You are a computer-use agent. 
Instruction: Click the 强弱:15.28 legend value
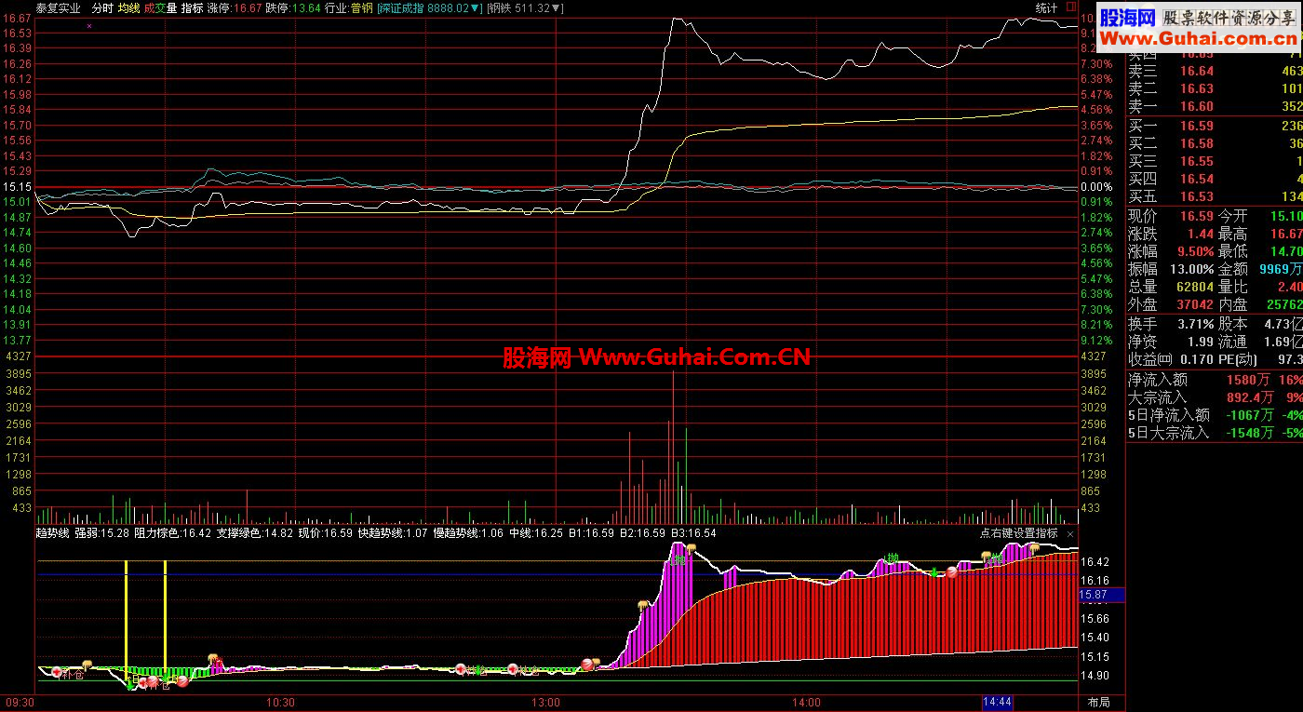(x=101, y=533)
